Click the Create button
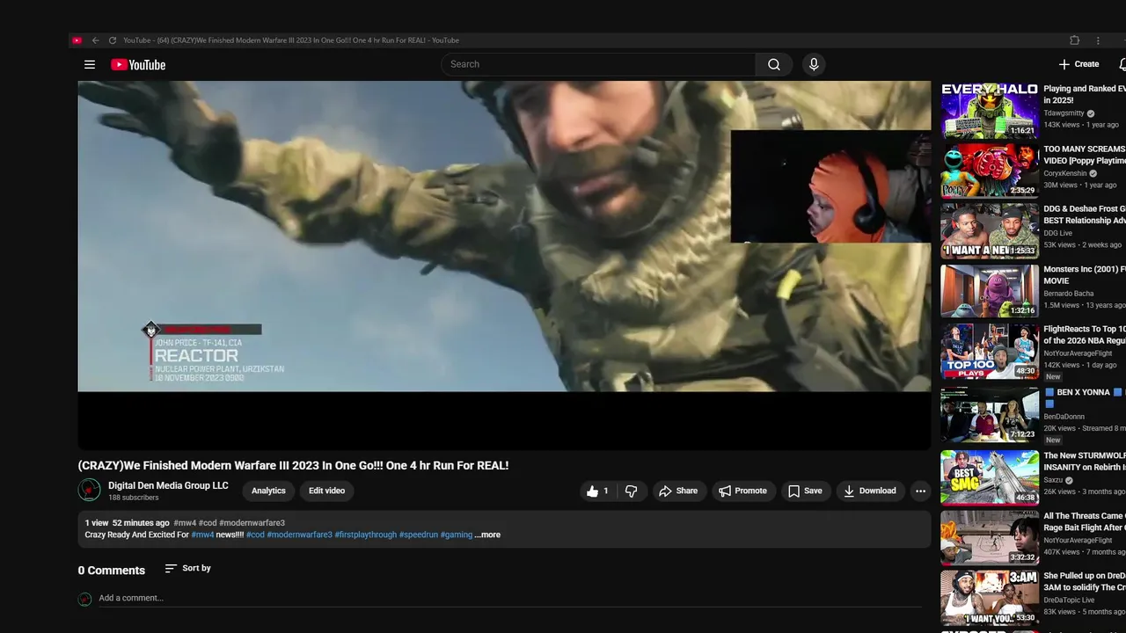The height and width of the screenshot is (633, 1126). (x=1078, y=64)
